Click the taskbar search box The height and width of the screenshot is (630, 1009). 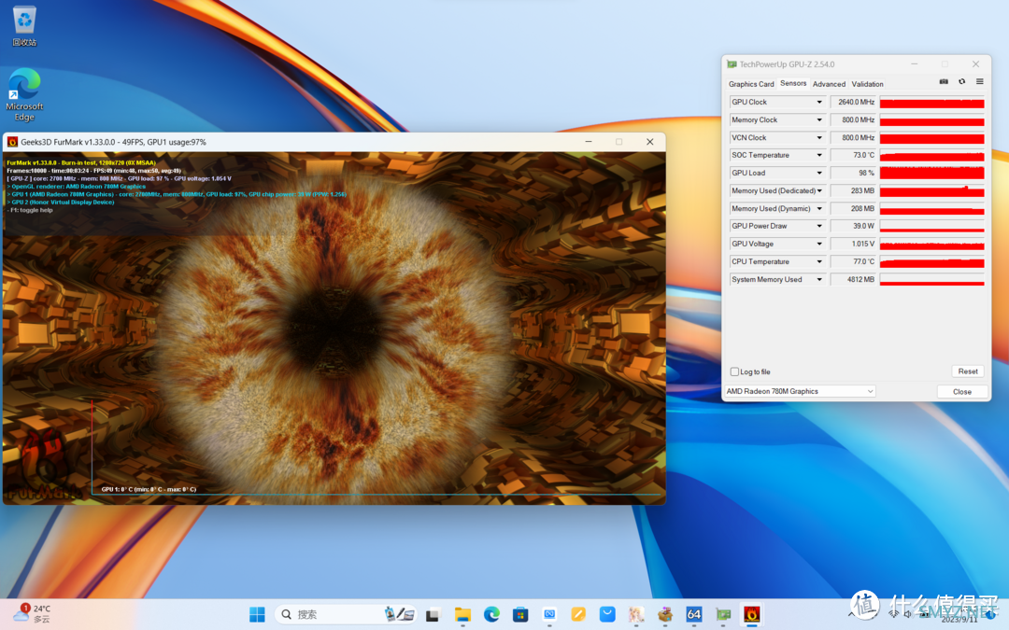tap(347, 614)
